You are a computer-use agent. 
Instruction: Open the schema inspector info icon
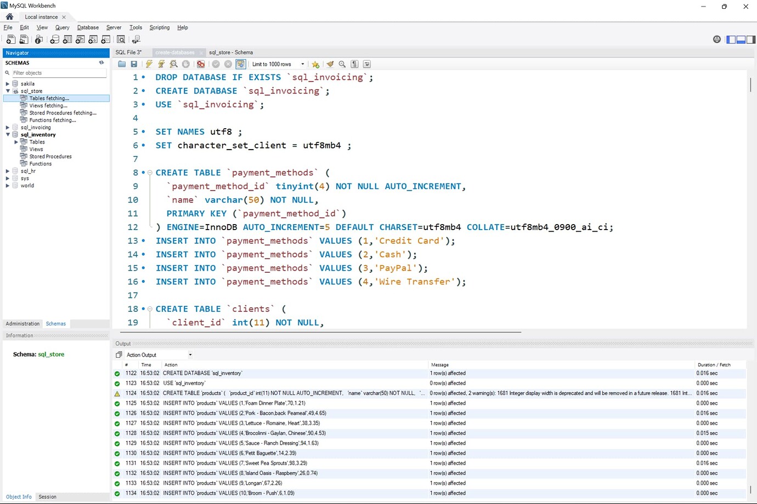[x=38, y=39]
